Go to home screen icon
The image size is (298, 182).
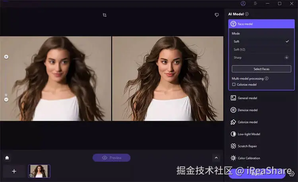[x=7, y=158]
